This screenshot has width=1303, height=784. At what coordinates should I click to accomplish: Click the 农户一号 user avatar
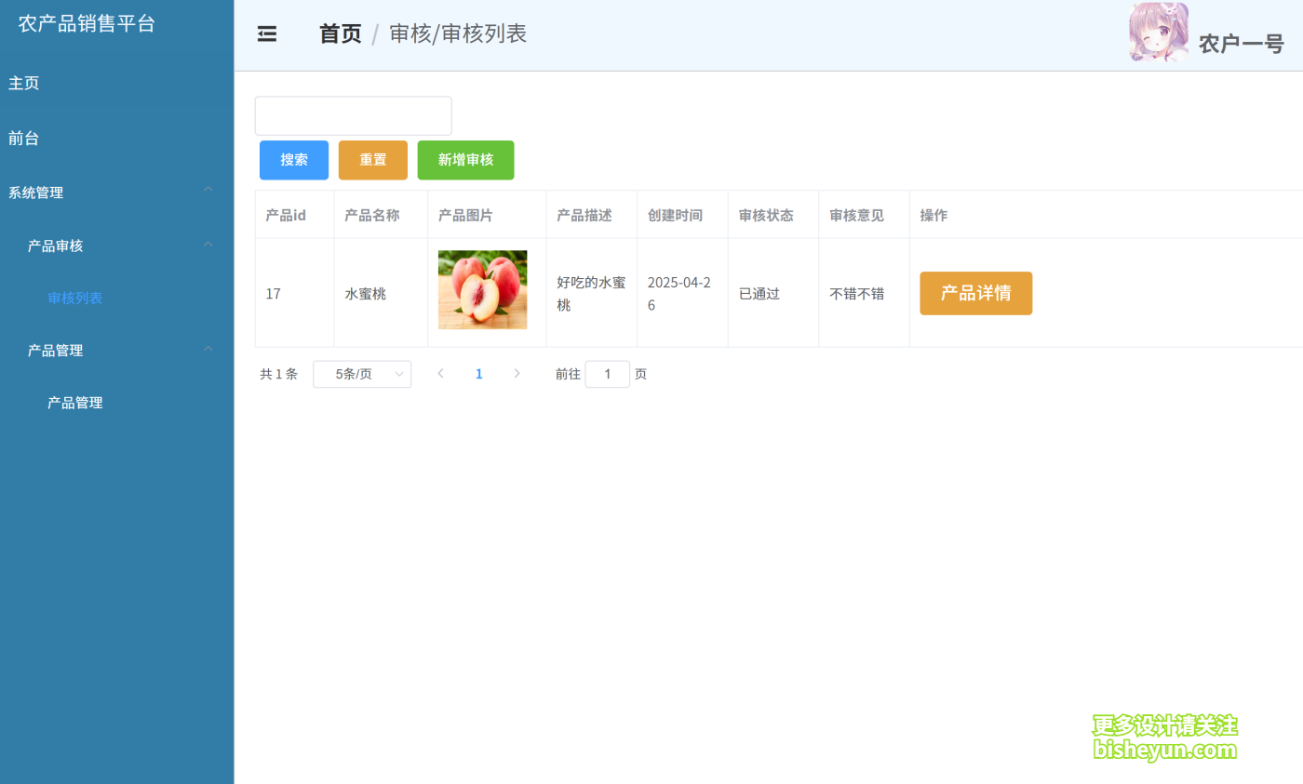point(1158,33)
